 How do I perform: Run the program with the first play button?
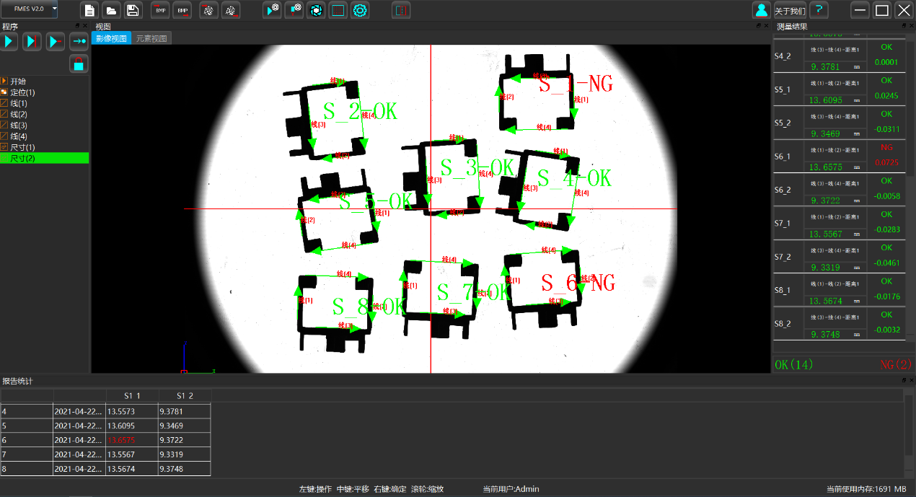point(9,41)
